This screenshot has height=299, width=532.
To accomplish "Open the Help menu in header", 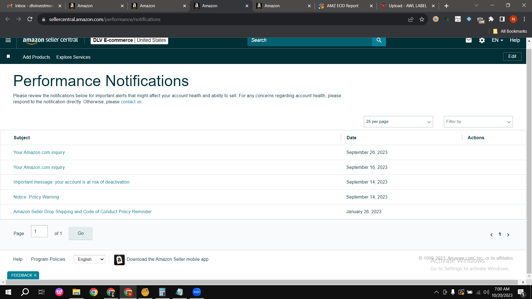I will (x=515, y=40).
